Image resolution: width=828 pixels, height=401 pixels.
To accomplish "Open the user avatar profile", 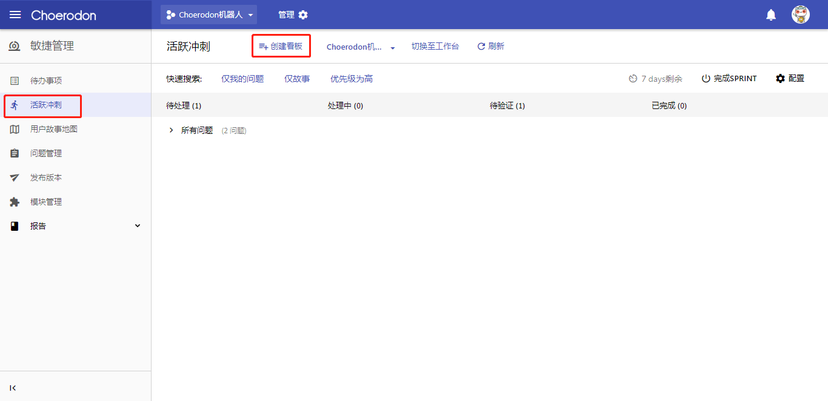I will pyautogui.click(x=800, y=15).
